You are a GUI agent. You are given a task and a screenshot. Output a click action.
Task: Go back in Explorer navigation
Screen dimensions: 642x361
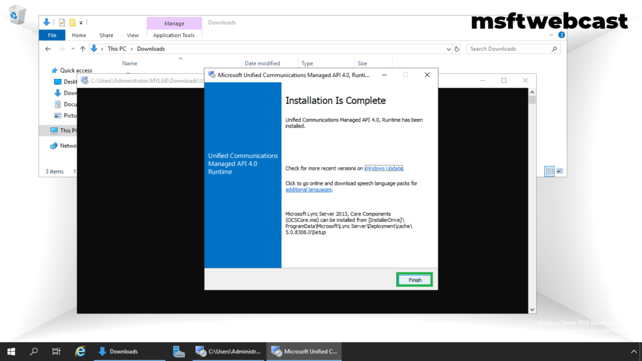pyautogui.click(x=48, y=49)
